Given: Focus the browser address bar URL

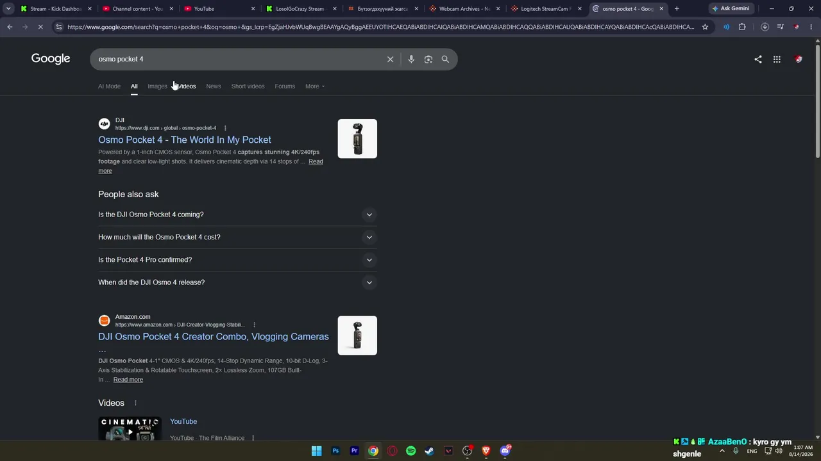Looking at the screenshot, I should pyautogui.click(x=380, y=27).
